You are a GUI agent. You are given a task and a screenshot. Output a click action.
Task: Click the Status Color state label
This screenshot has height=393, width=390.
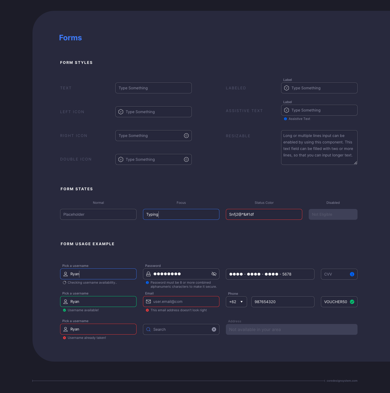pyautogui.click(x=264, y=203)
